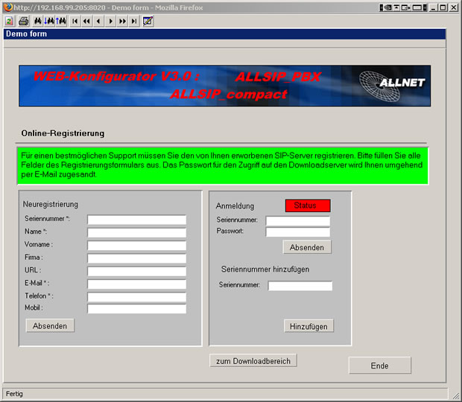This screenshot has width=462, height=402.
Task: Click the find next binoculars icon
Action: tap(49, 21)
